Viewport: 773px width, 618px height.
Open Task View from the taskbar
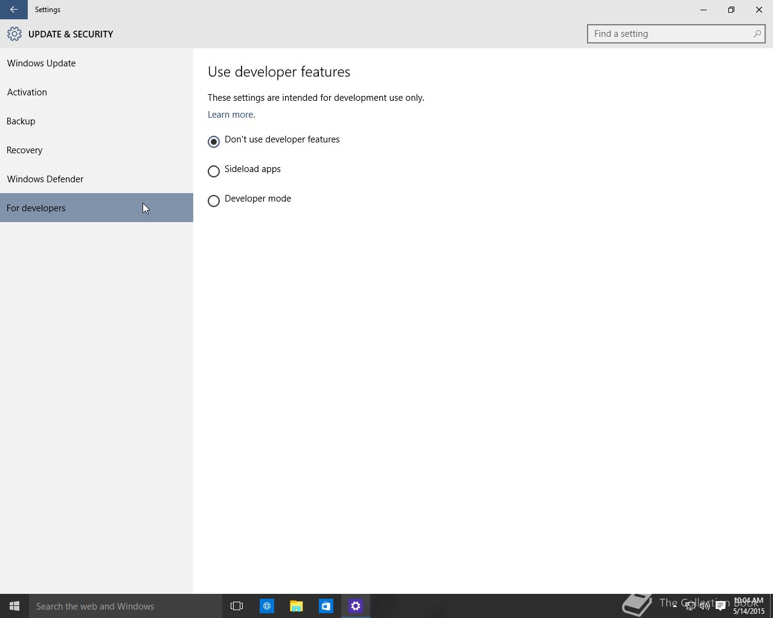pyautogui.click(x=237, y=606)
